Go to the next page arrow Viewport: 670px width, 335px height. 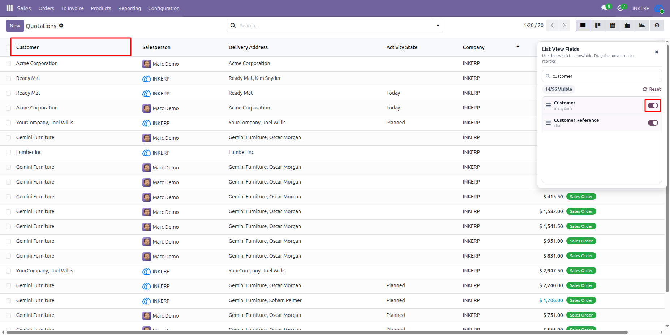click(x=564, y=25)
